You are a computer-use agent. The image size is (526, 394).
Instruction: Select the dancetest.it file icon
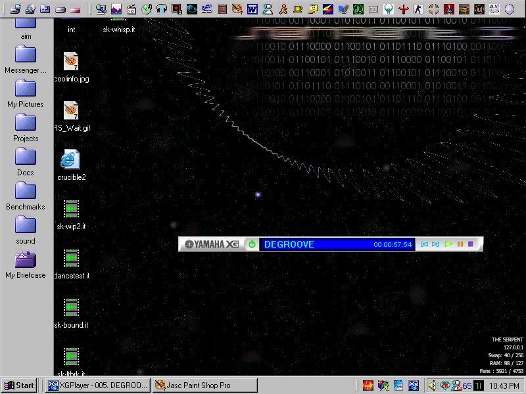tap(71, 258)
